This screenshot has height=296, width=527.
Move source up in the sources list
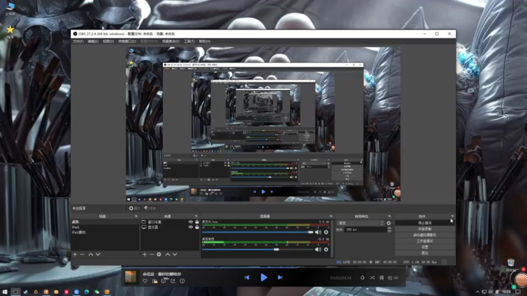click(x=167, y=255)
